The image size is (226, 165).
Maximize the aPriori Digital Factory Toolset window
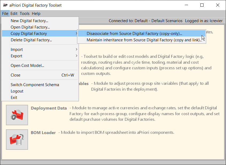(202, 5)
